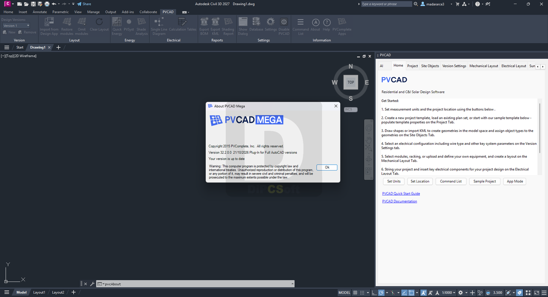Click TOP face on the ViewCube

pos(351,82)
